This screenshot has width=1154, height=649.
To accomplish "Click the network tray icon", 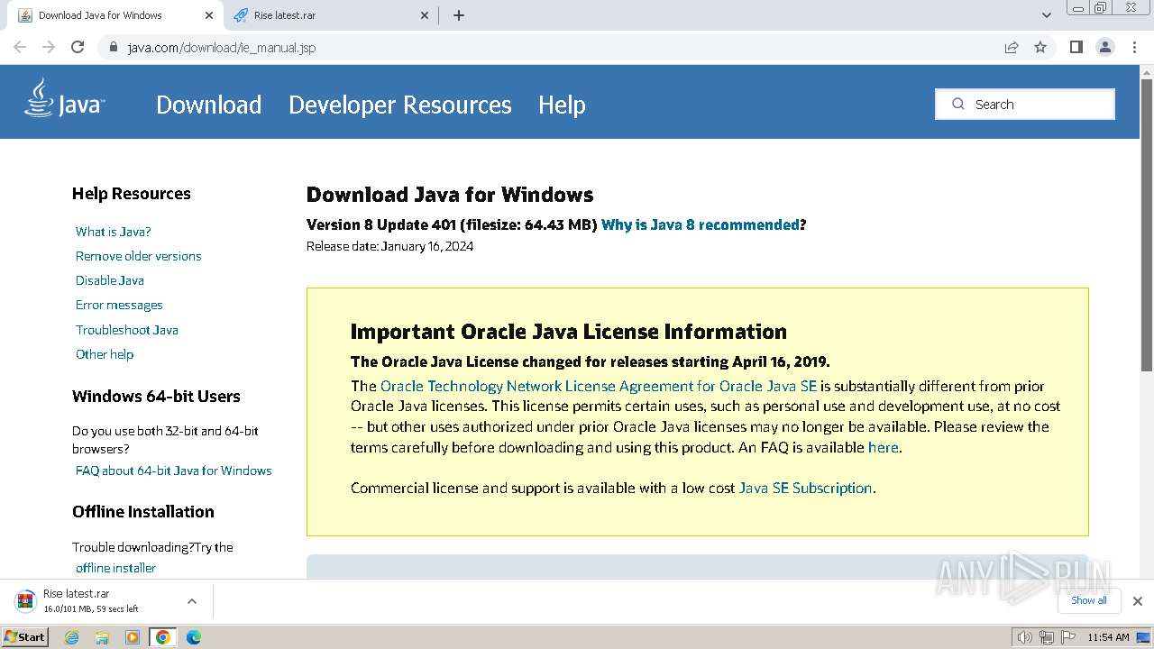I will pyautogui.click(x=1046, y=637).
